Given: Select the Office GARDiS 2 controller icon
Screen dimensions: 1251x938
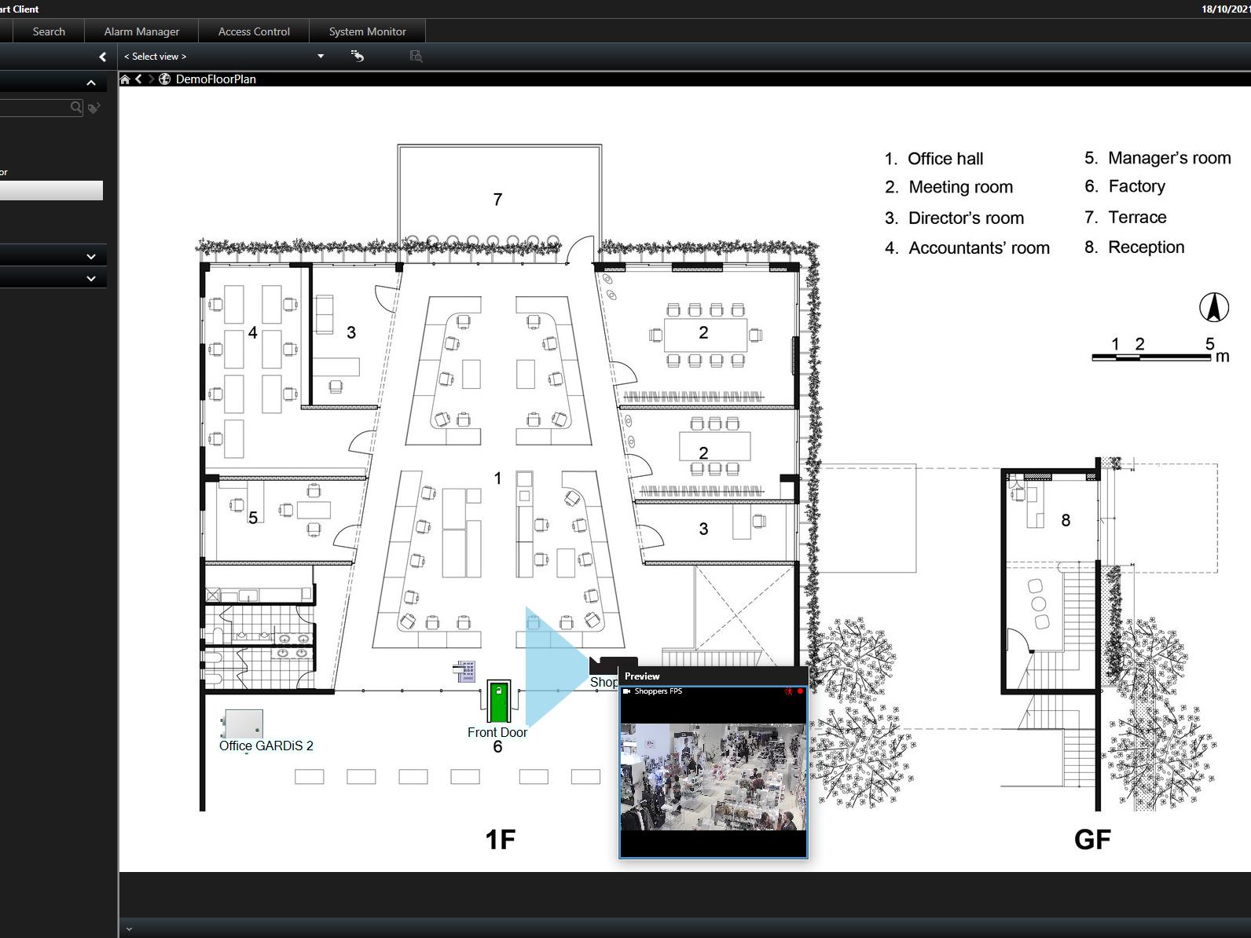Looking at the screenshot, I should pyautogui.click(x=243, y=723).
